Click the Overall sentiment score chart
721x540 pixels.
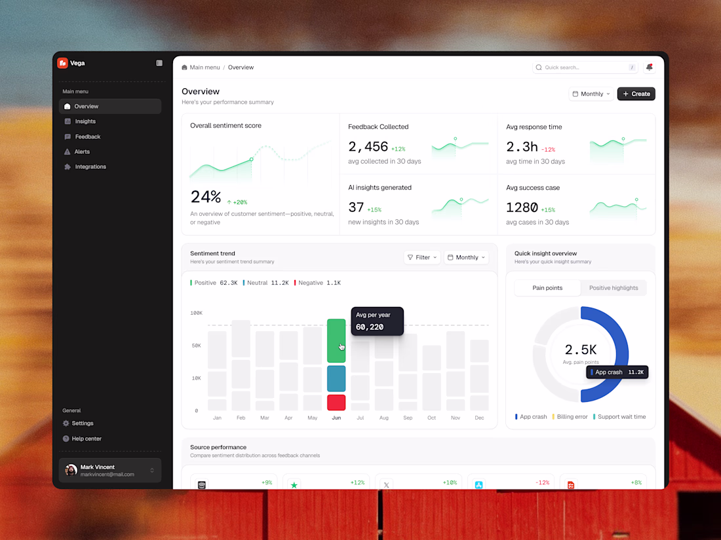click(x=260, y=161)
